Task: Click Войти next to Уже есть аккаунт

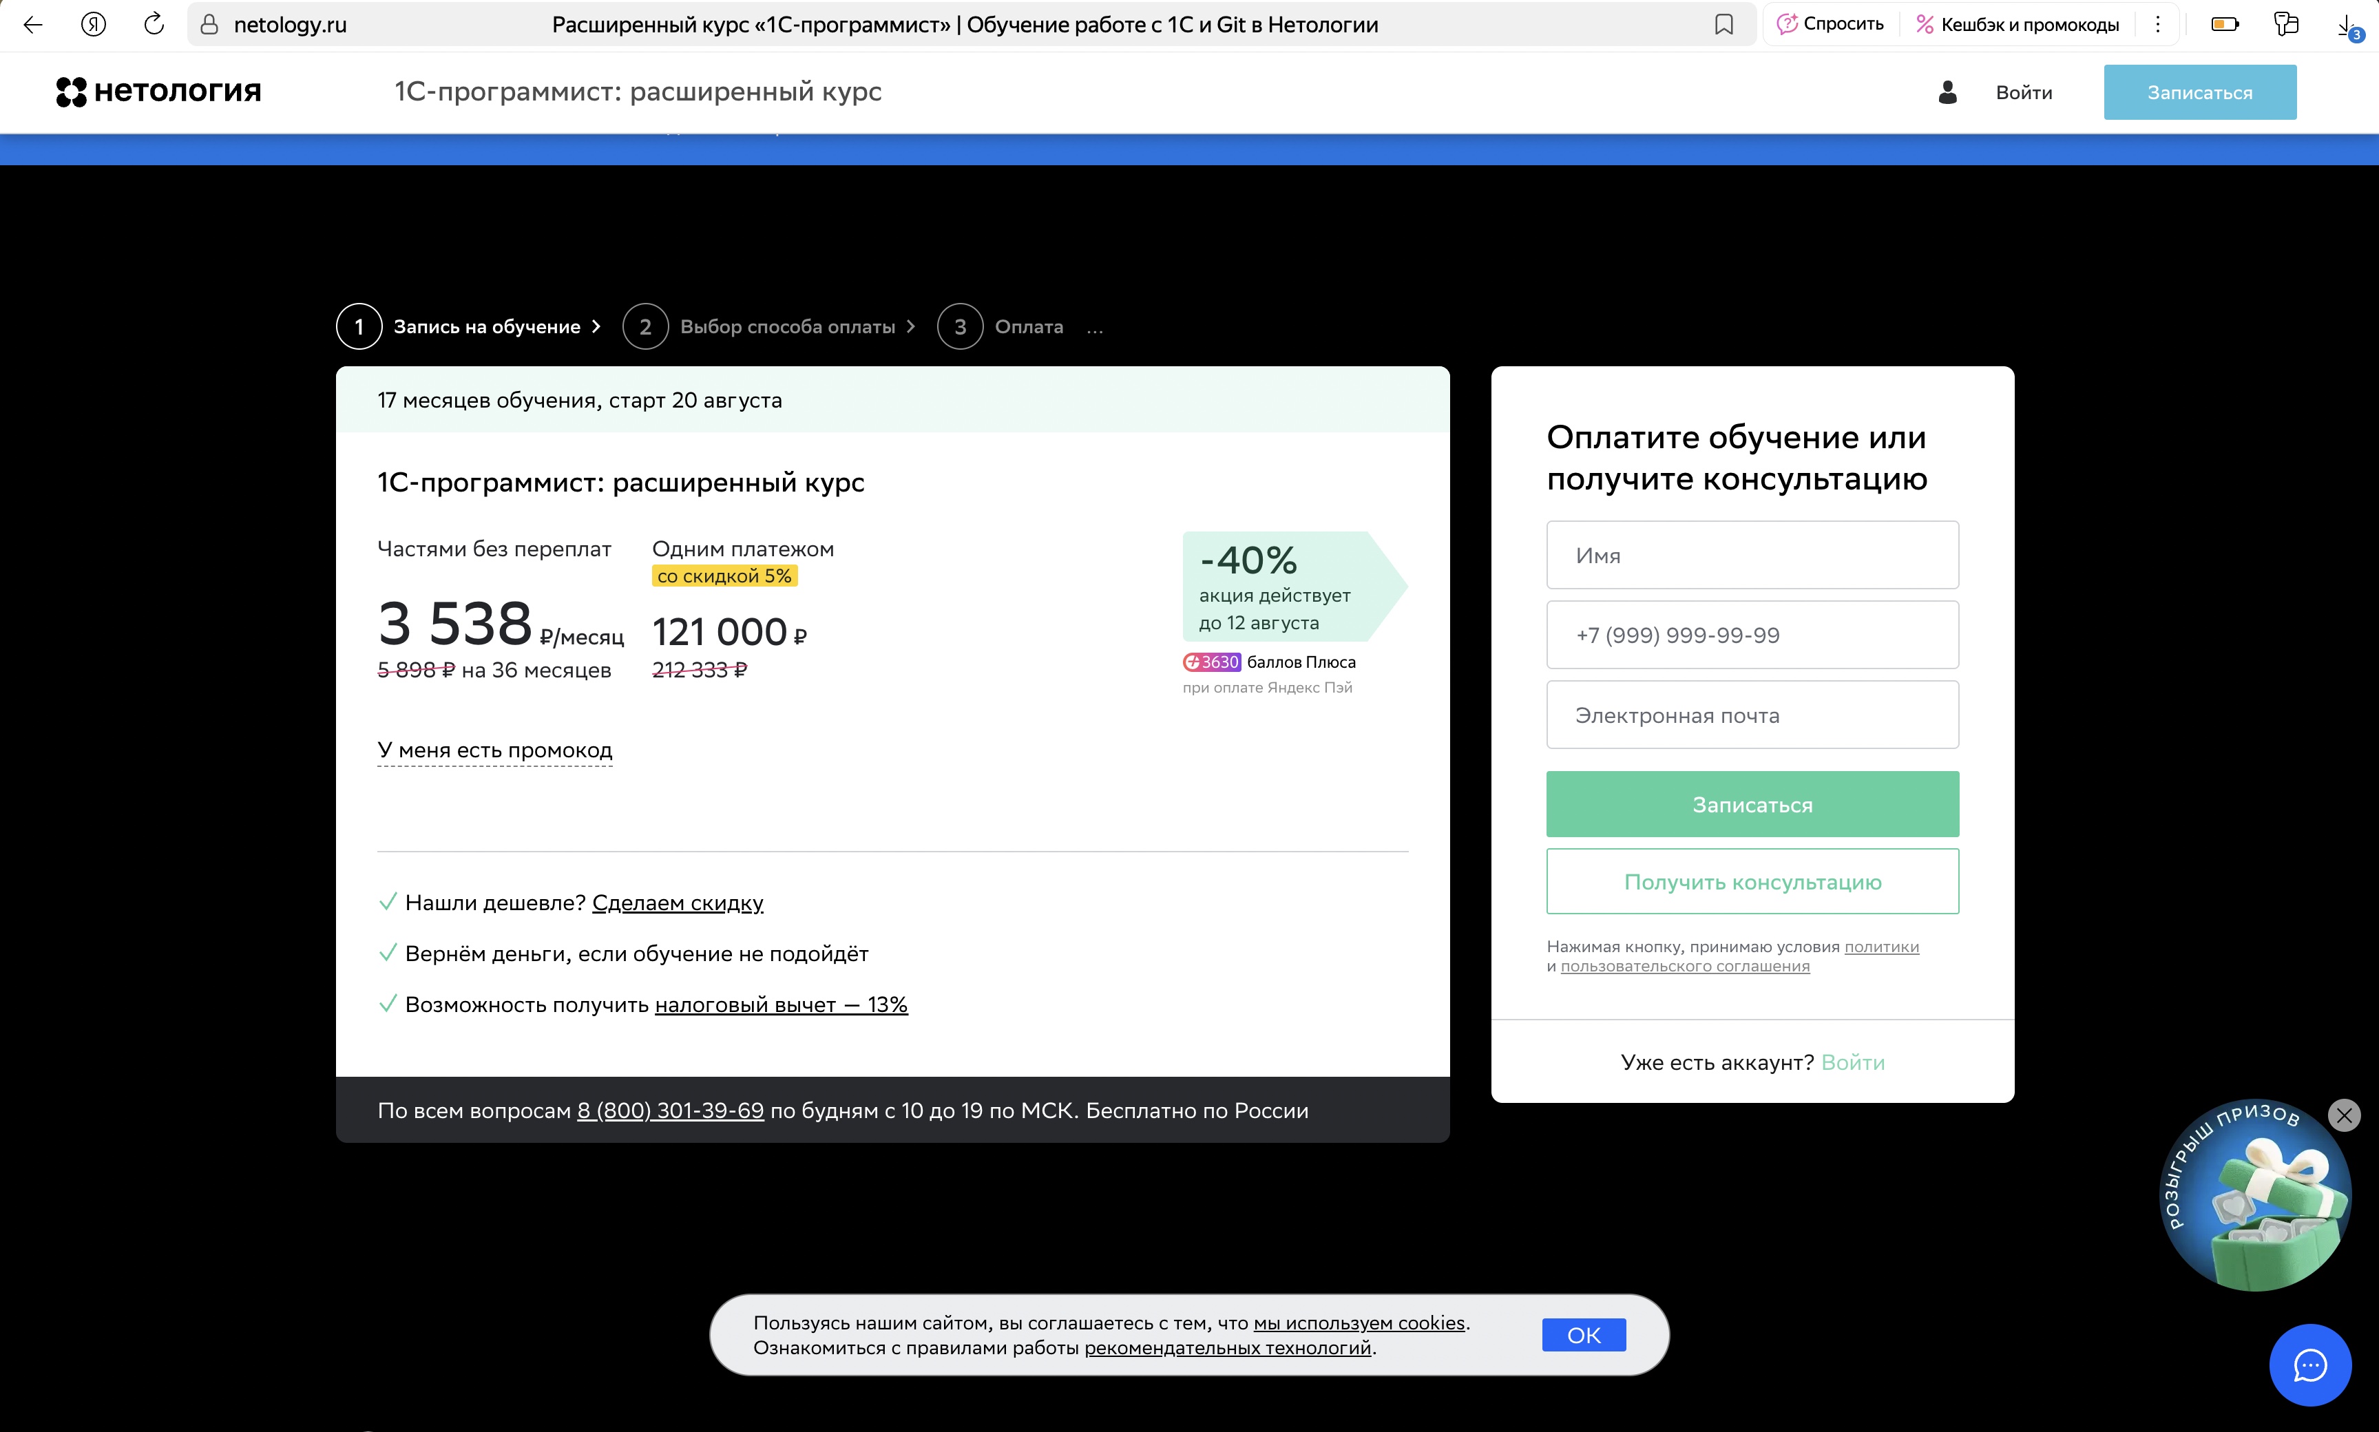Action: pos(1852,1062)
